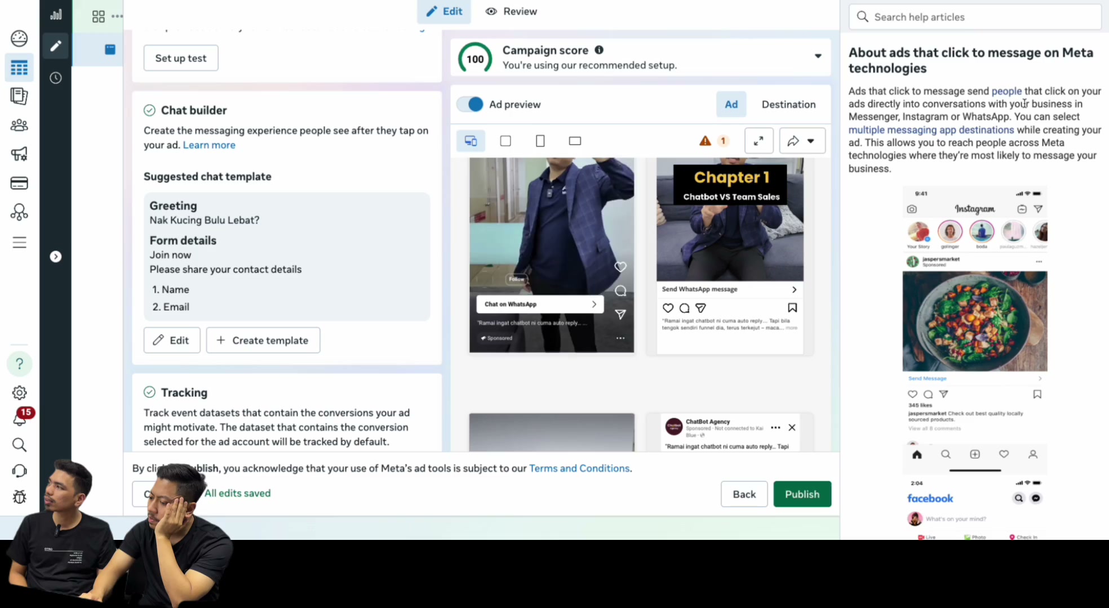1109x608 pixels.
Task: Click Edit under the chat template
Action: click(172, 340)
